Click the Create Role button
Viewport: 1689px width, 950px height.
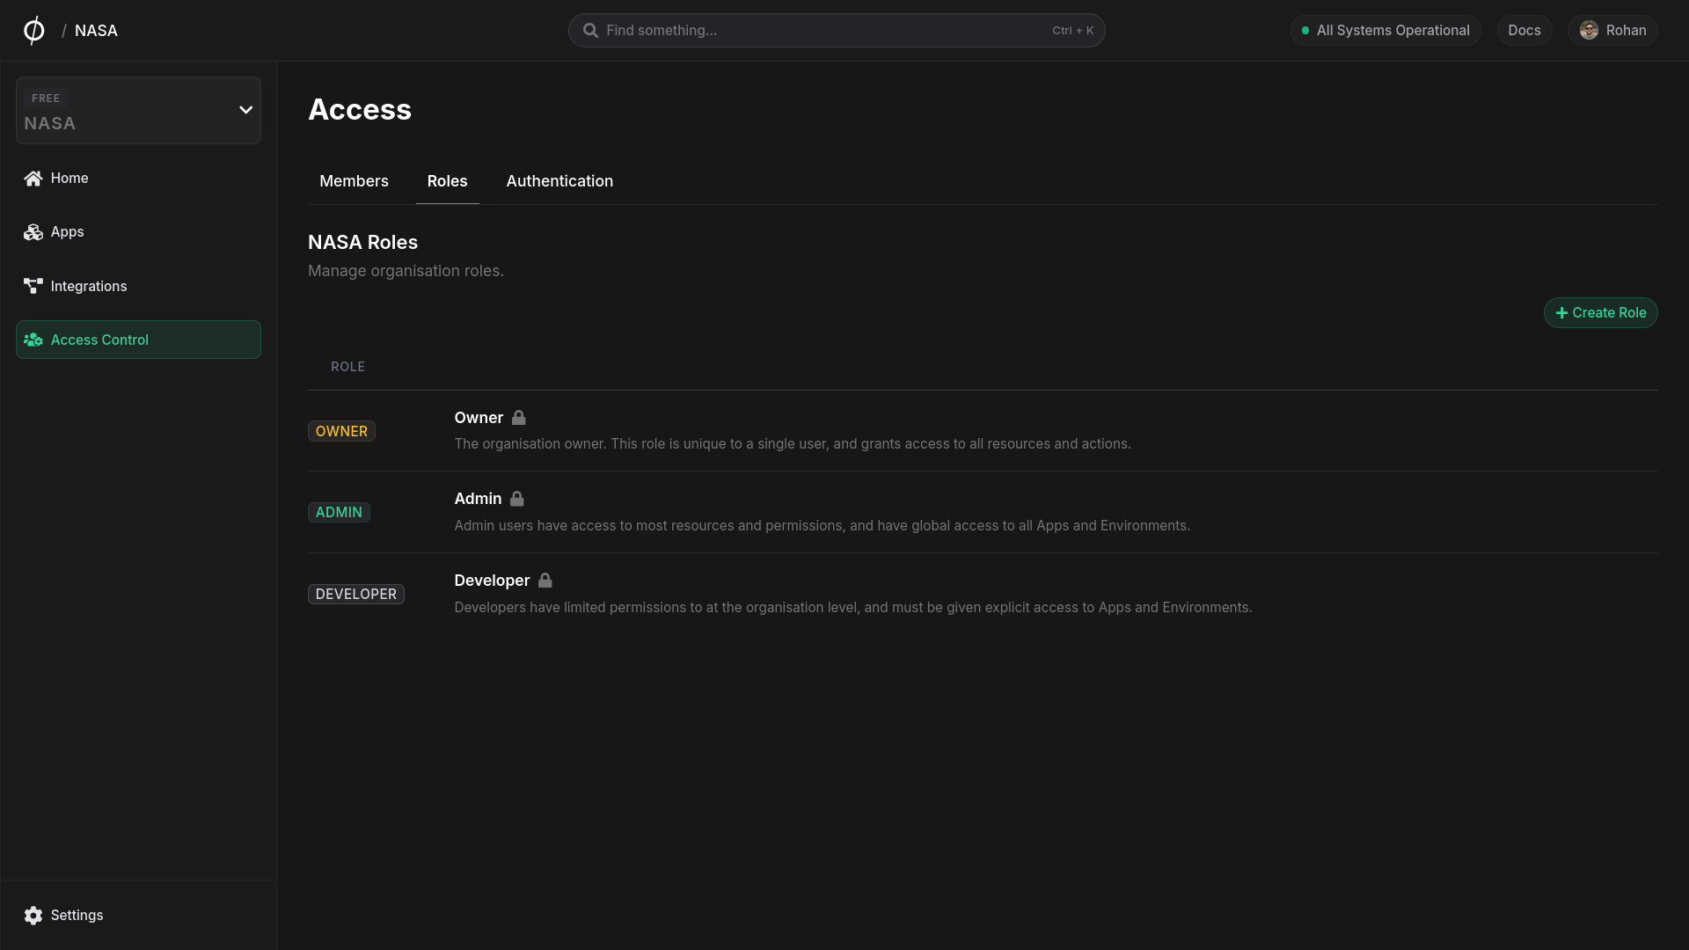[1600, 313]
